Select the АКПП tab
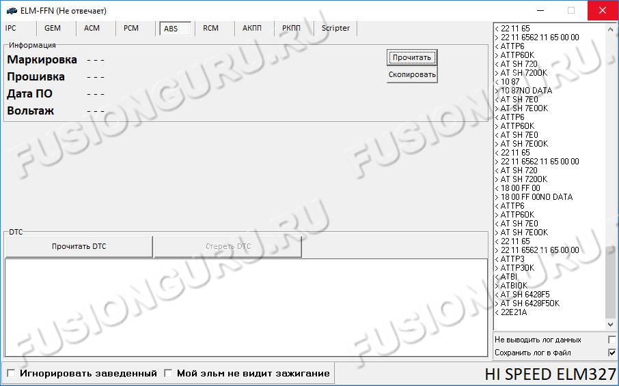Screen dimensions: 619x386 pyautogui.click(x=252, y=28)
